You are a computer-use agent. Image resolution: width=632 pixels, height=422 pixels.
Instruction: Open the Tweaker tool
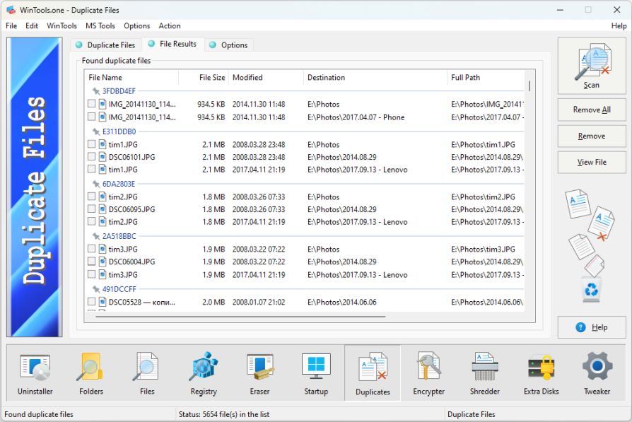(597, 373)
